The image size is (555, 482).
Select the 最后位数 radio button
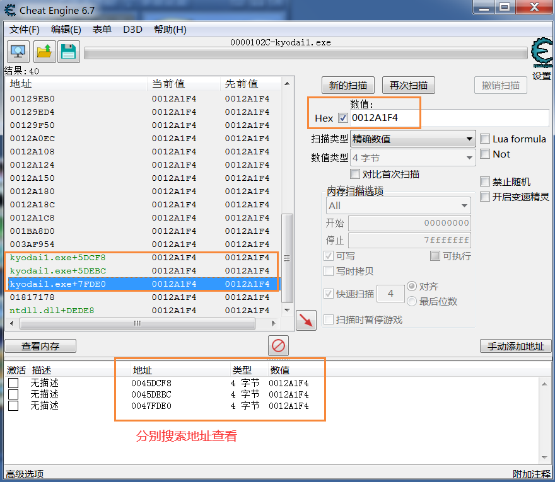tap(412, 301)
